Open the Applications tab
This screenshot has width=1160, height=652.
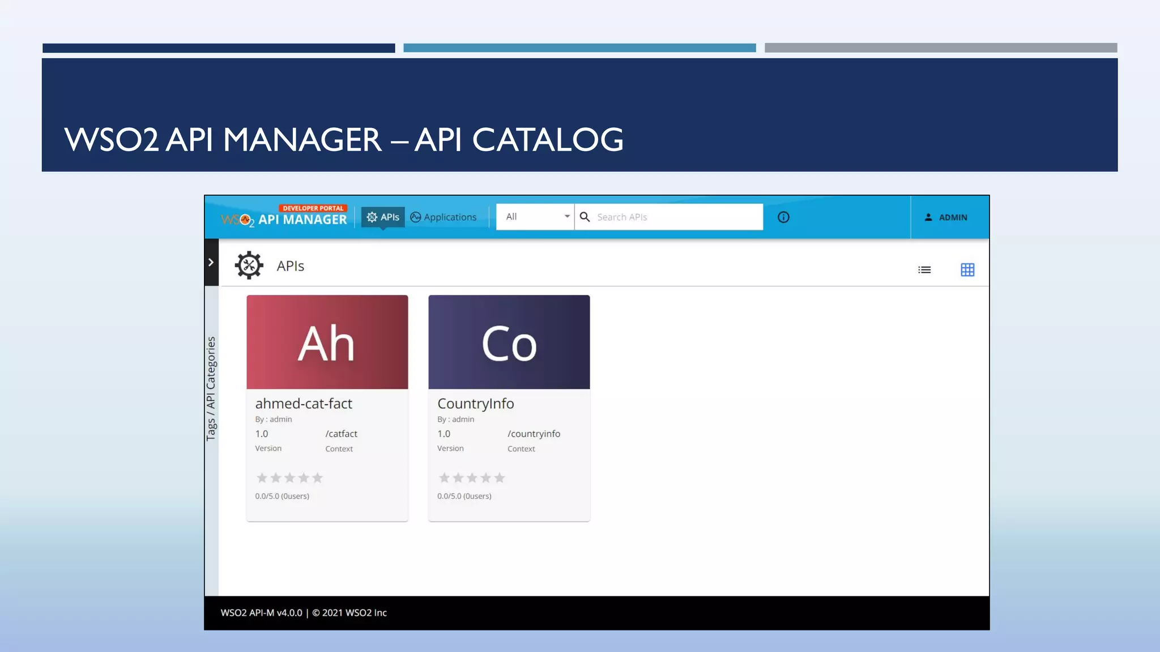(443, 217)
